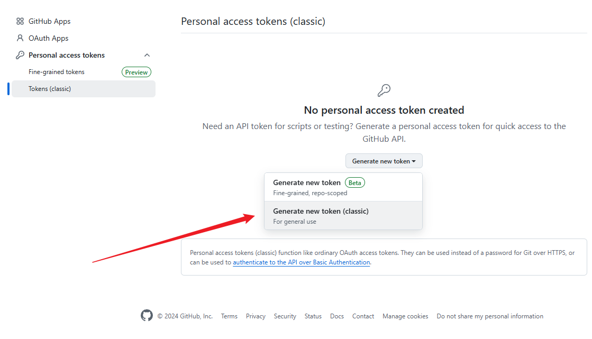This screenshot has height=339, width=592.
Task: Open Fine-grained tokens in sidebar
Action: pyautogui.click(x=57, y=72)
